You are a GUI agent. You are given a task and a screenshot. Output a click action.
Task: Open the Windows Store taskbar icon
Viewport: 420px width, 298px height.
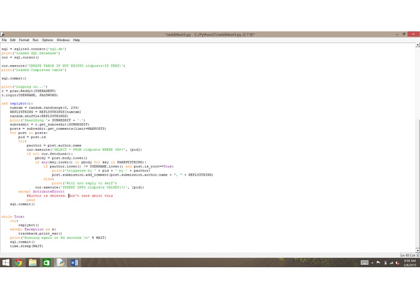[47, 263]
